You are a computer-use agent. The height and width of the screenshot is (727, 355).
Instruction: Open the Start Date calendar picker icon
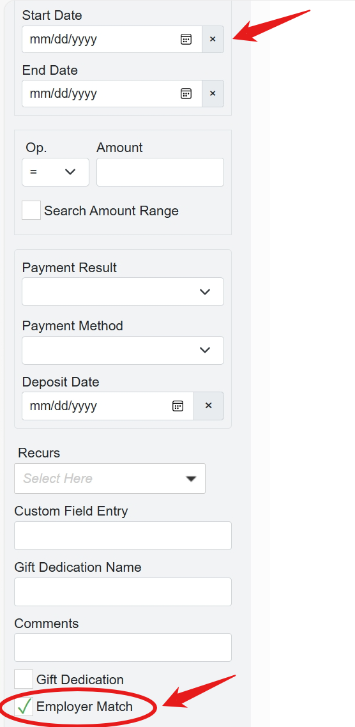pyautogui.click(x=186, y=40)
